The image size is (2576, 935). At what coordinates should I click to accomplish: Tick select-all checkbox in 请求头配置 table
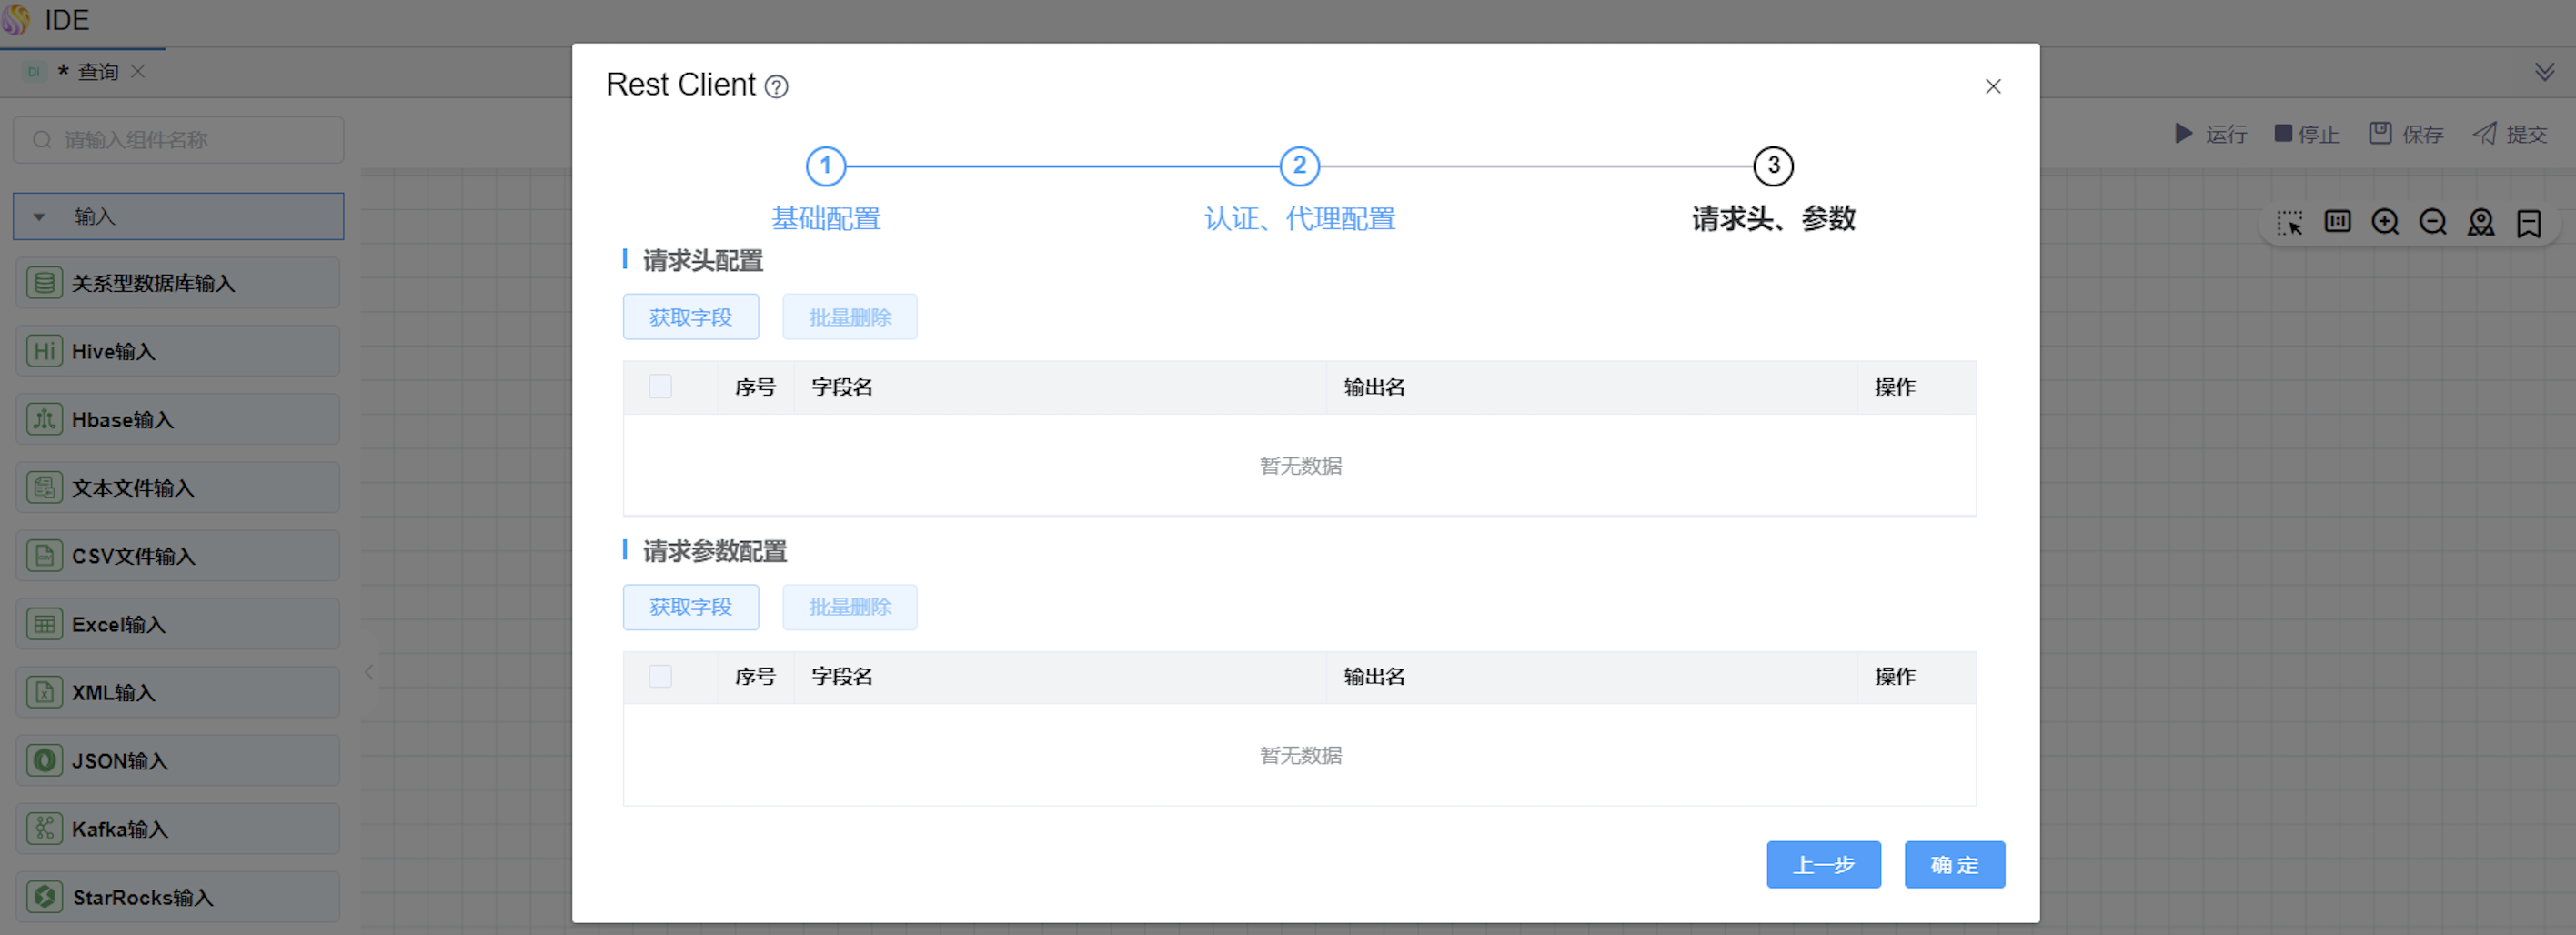(x=660, y=387)
